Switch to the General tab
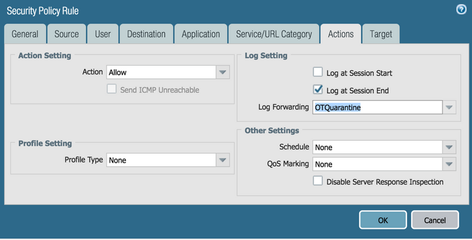The height and width of the screenshot is (240, 472). coord(25,34)
